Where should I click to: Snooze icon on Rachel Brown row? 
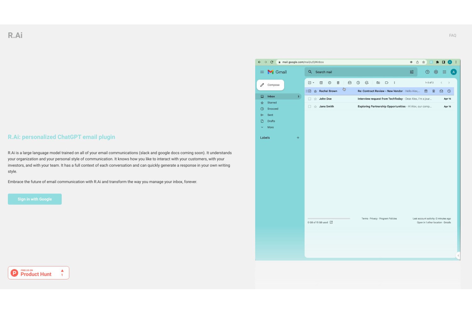pos(449,91)
